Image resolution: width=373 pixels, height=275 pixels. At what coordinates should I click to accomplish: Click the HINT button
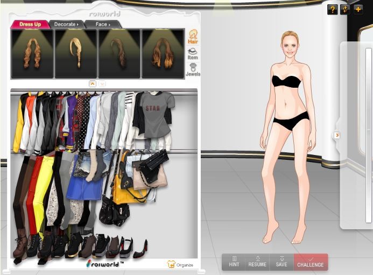pyautogui.click(x=234, y=262)
